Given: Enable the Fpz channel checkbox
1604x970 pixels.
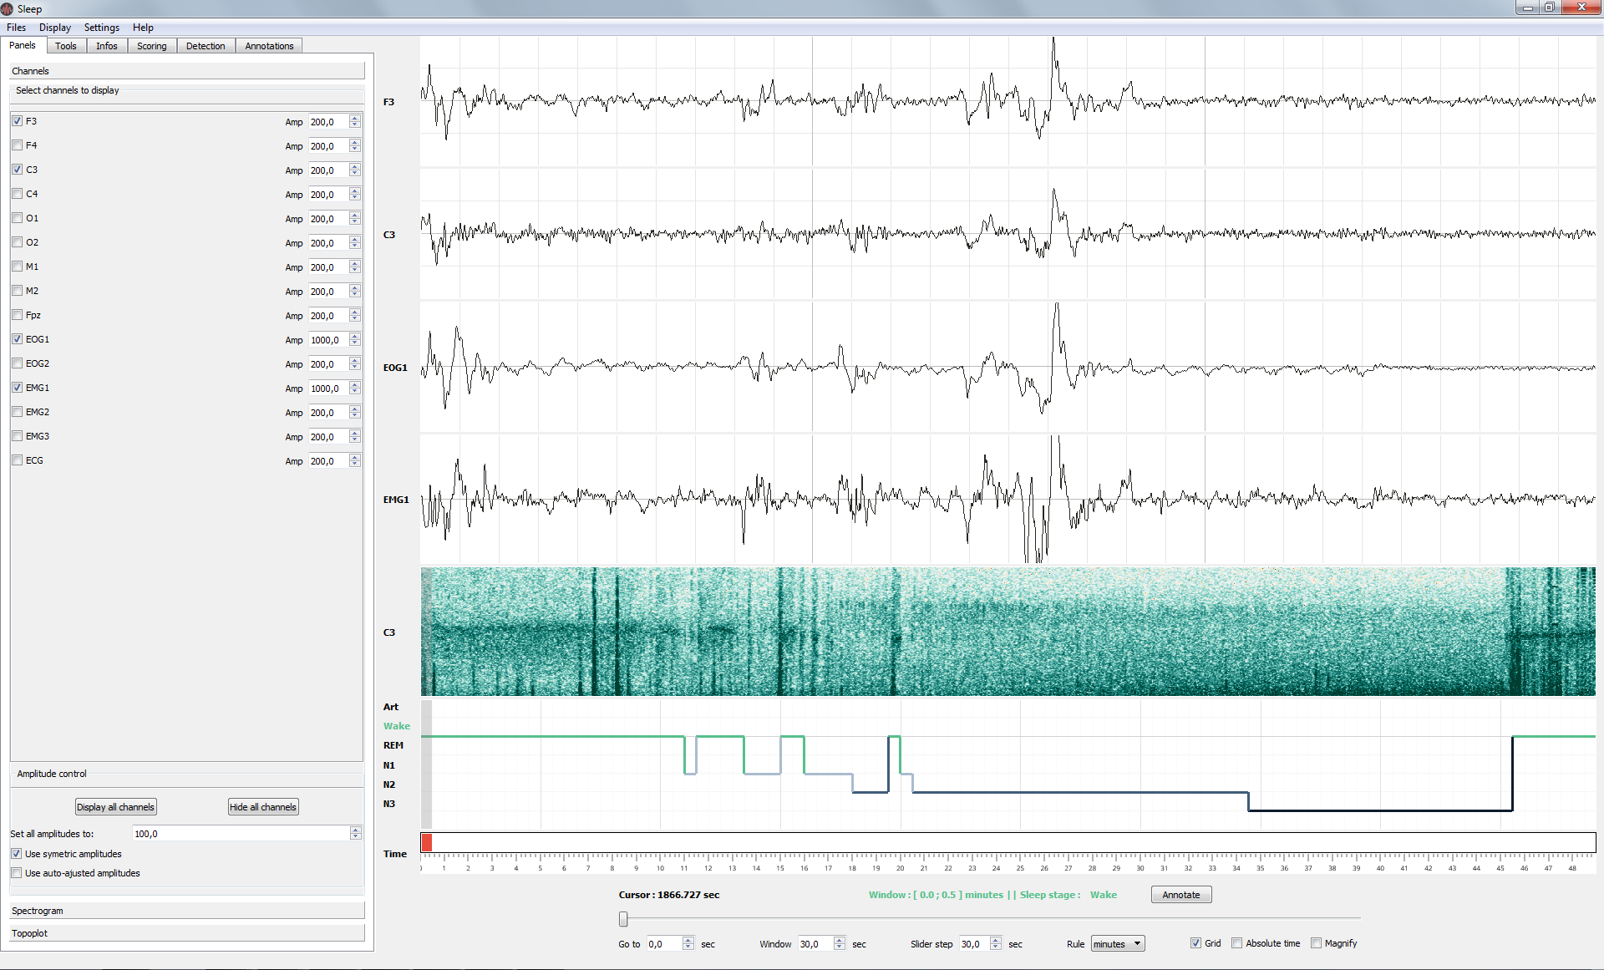Looking at the screenshot, I should click(x=18, y=315).
